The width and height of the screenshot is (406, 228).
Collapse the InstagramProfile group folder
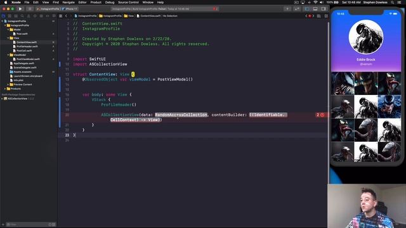5,25
